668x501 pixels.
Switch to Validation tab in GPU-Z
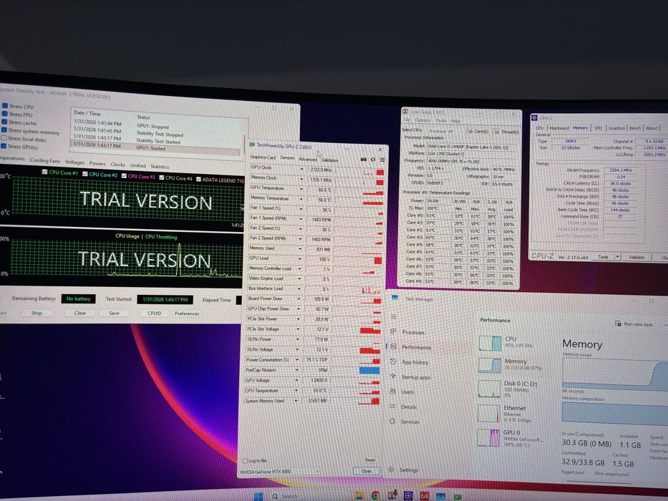[330, 160]
